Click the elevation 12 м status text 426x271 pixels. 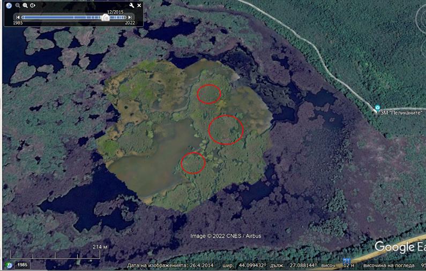click(349, 265)
